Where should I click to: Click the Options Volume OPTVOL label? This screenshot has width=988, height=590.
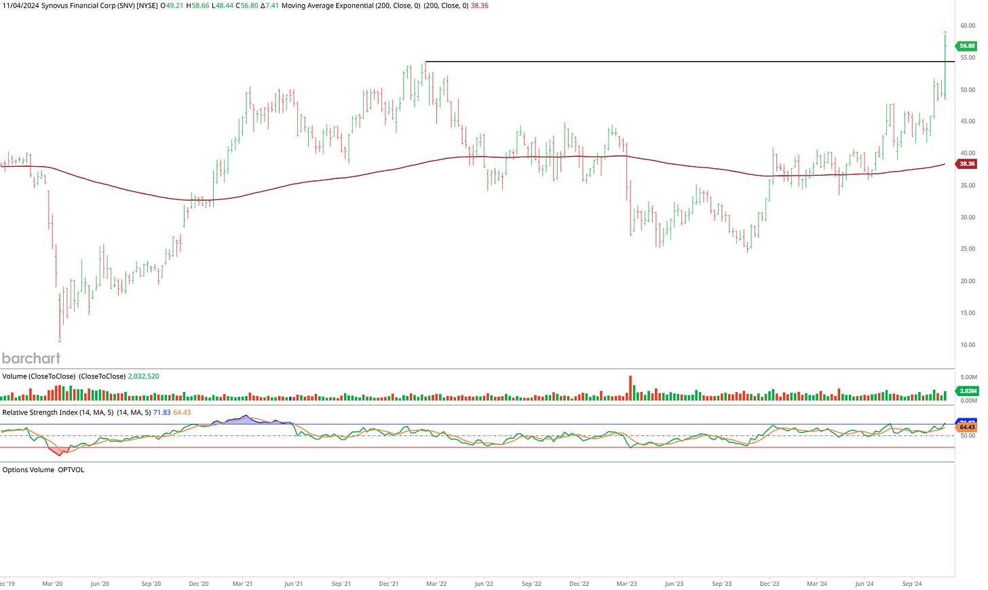click(43, 469)
